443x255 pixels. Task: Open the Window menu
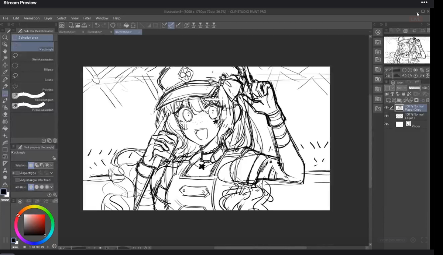pyautogui.click(x=102, y=18)
